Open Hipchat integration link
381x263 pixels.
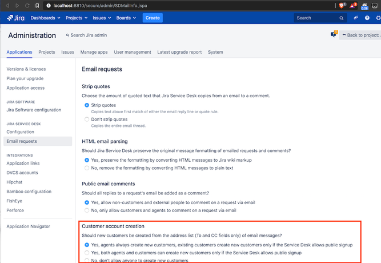coord(14,182)
